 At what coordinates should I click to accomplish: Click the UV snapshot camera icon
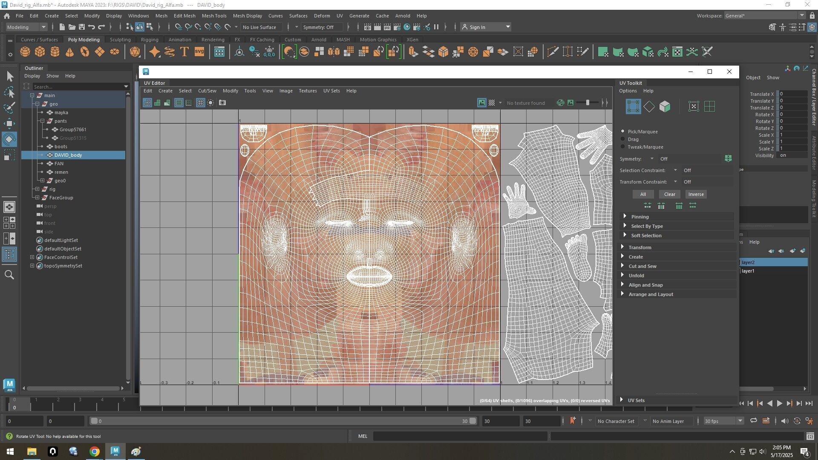pyautogui.click(x=222, y=103)
